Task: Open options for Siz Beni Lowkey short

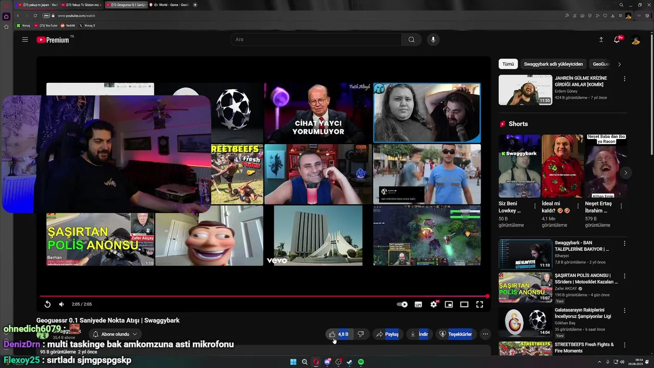Action: tap(535, 206)
